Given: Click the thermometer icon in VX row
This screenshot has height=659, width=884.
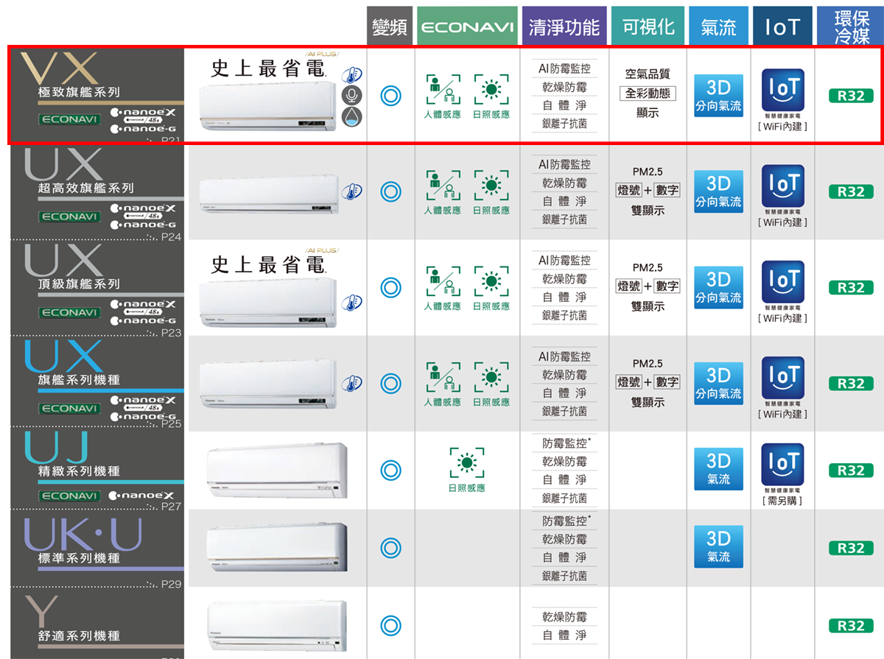Looking at the screenshot, I should (351, 75).
